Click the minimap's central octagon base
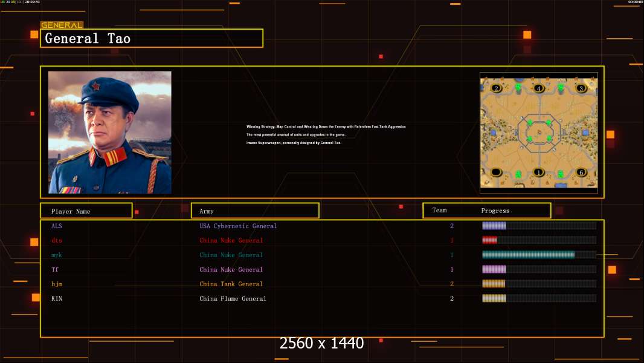The height and width of the screenshot is (363, 644). pos(539,132)
